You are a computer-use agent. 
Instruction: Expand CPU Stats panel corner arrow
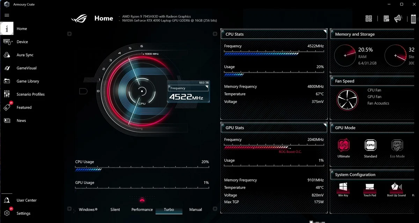(x=325, y=31)
